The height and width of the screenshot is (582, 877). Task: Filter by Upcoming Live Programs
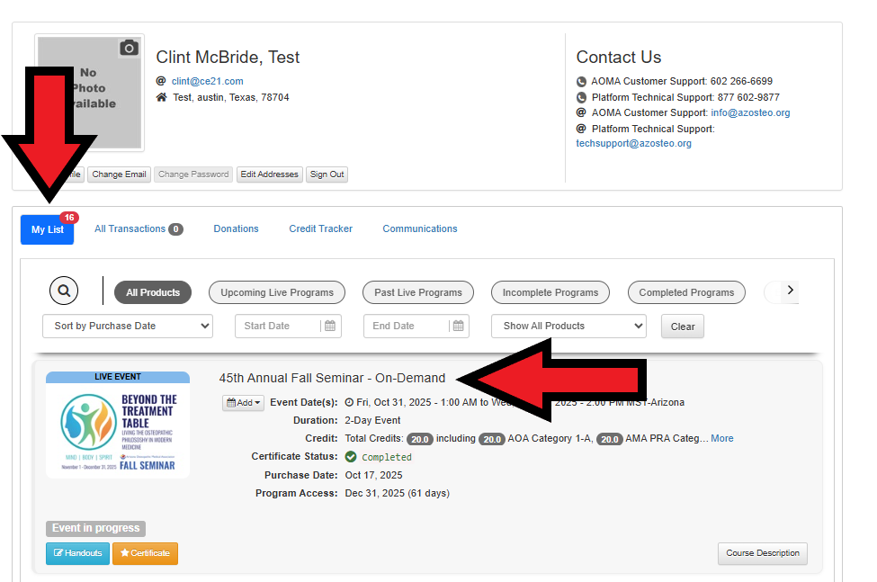point(277,292)
